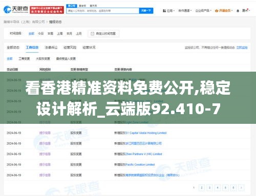Select the 上周 time filter
This screenshot has width=256, height=196.
pyautogui.click(x=60, y=34)
